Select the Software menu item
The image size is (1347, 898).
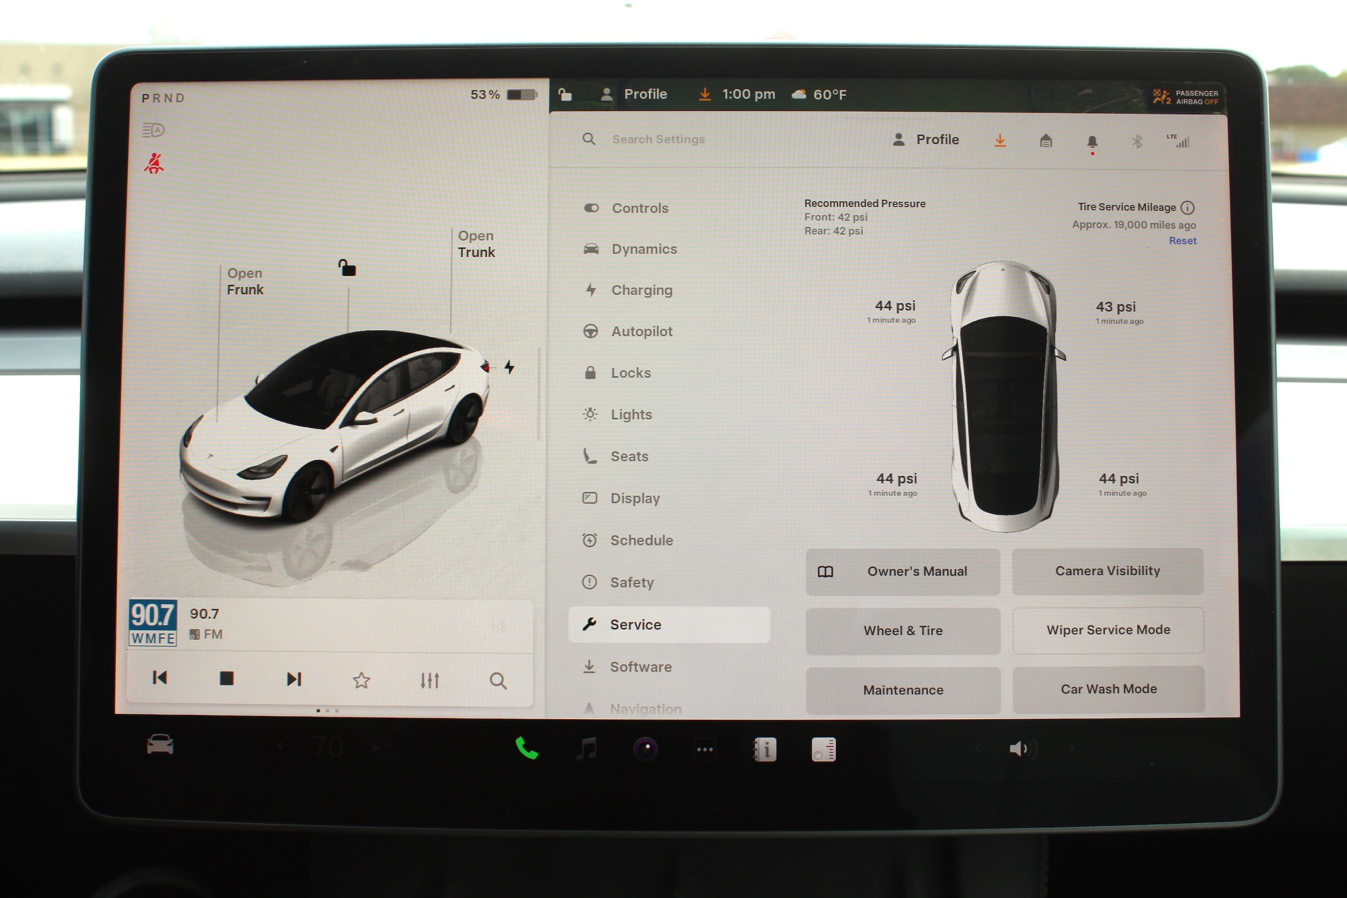pyautogui.click(x=640, y=667)
